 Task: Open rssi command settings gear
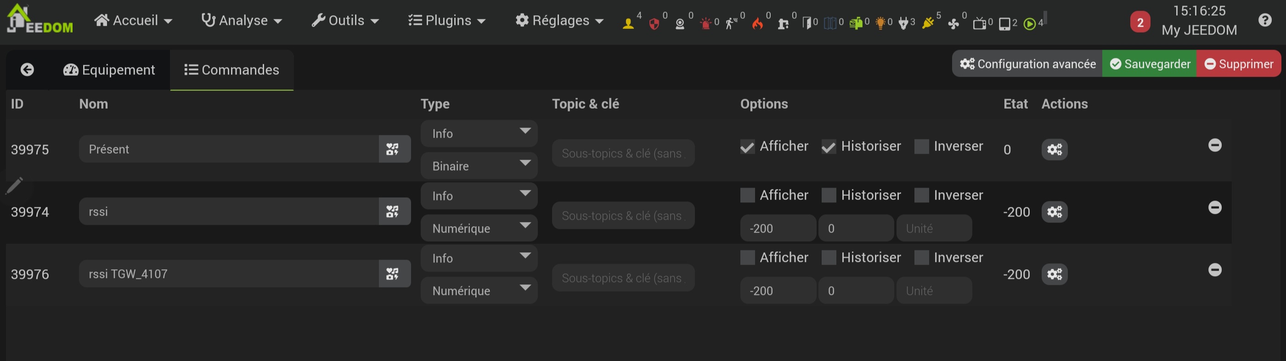(x=1054, y=212)
